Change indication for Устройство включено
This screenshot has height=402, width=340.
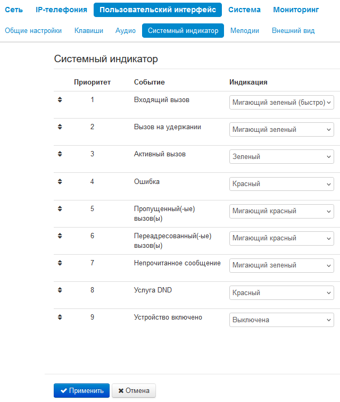(x=281, y=320)
